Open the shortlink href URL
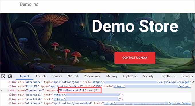 pos(87,99)
